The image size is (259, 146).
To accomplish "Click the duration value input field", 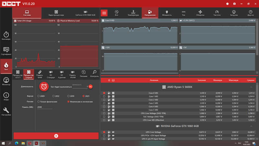I will 80,87.
